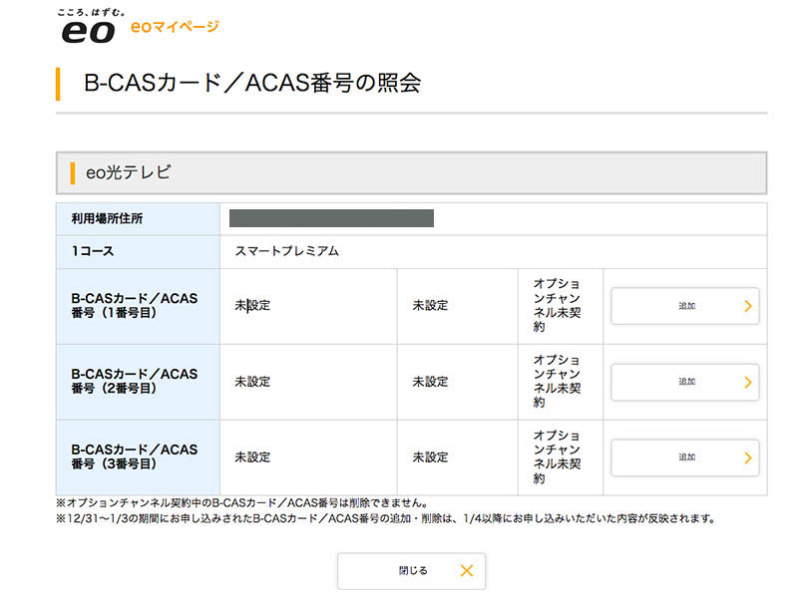The height and width of the screenshot is (598, 798).
Task: Click the 未設定 cell in the second row
Action: click(x=252, y=382)
